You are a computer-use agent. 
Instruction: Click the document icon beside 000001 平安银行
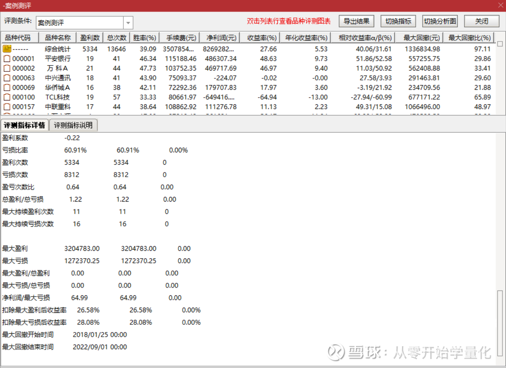pos(6,59)
